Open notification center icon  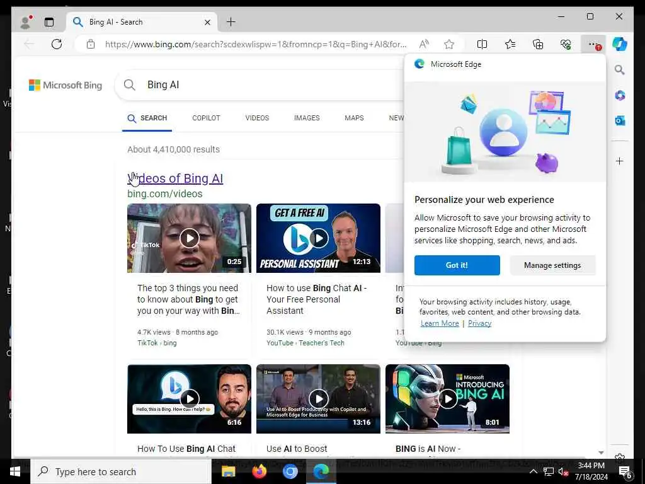(625, 471)
